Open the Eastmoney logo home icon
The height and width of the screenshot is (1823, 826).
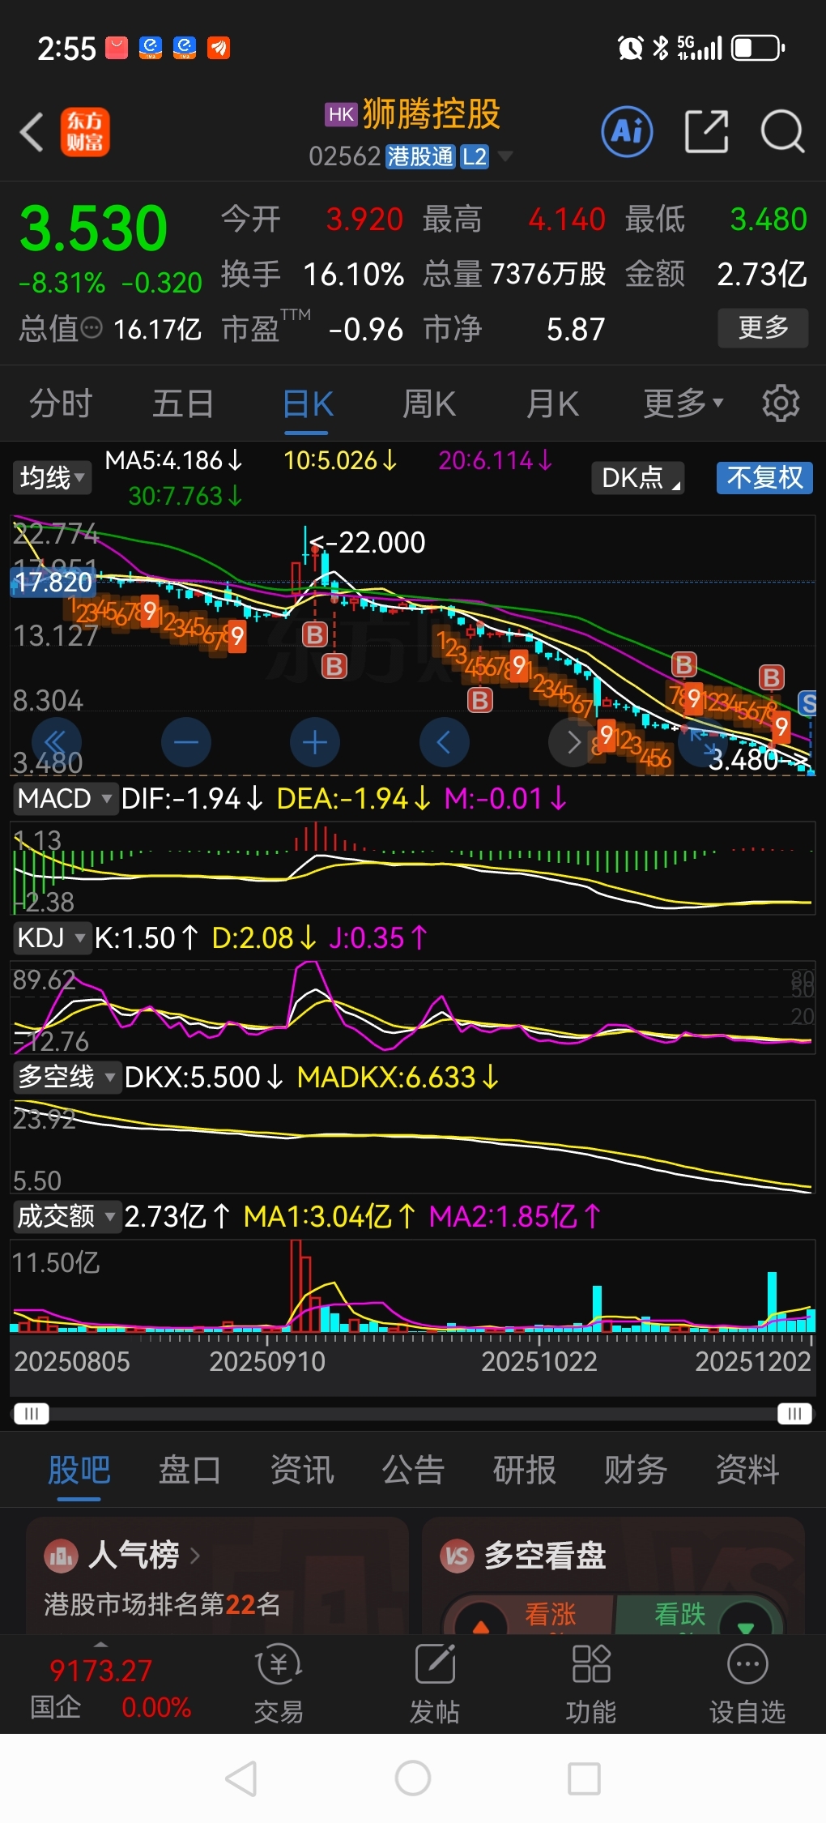[x=85, y=132]
